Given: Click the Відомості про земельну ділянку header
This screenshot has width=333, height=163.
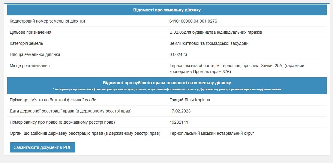Looking at the screenshot, I should 167,10.
